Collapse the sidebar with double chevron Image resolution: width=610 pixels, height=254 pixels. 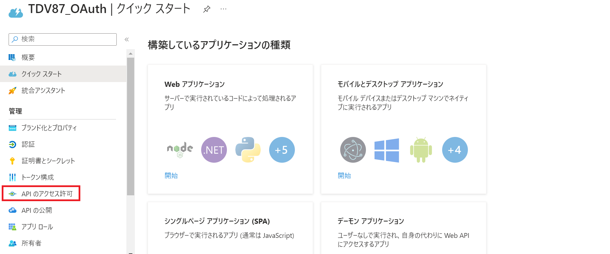click(127, 39)
